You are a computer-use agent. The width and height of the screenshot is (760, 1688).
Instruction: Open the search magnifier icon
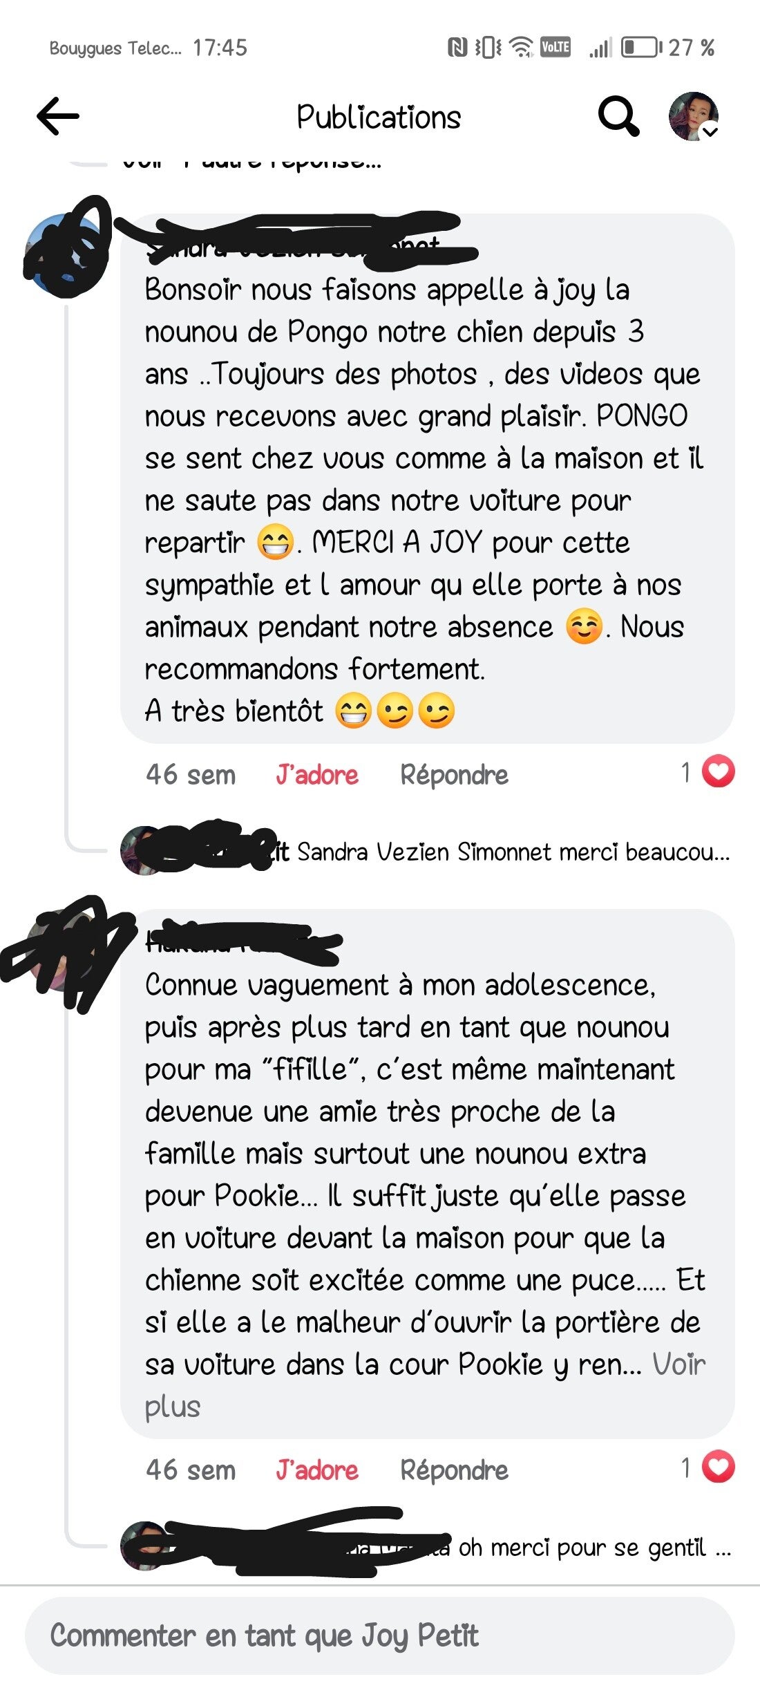[618, 115]
